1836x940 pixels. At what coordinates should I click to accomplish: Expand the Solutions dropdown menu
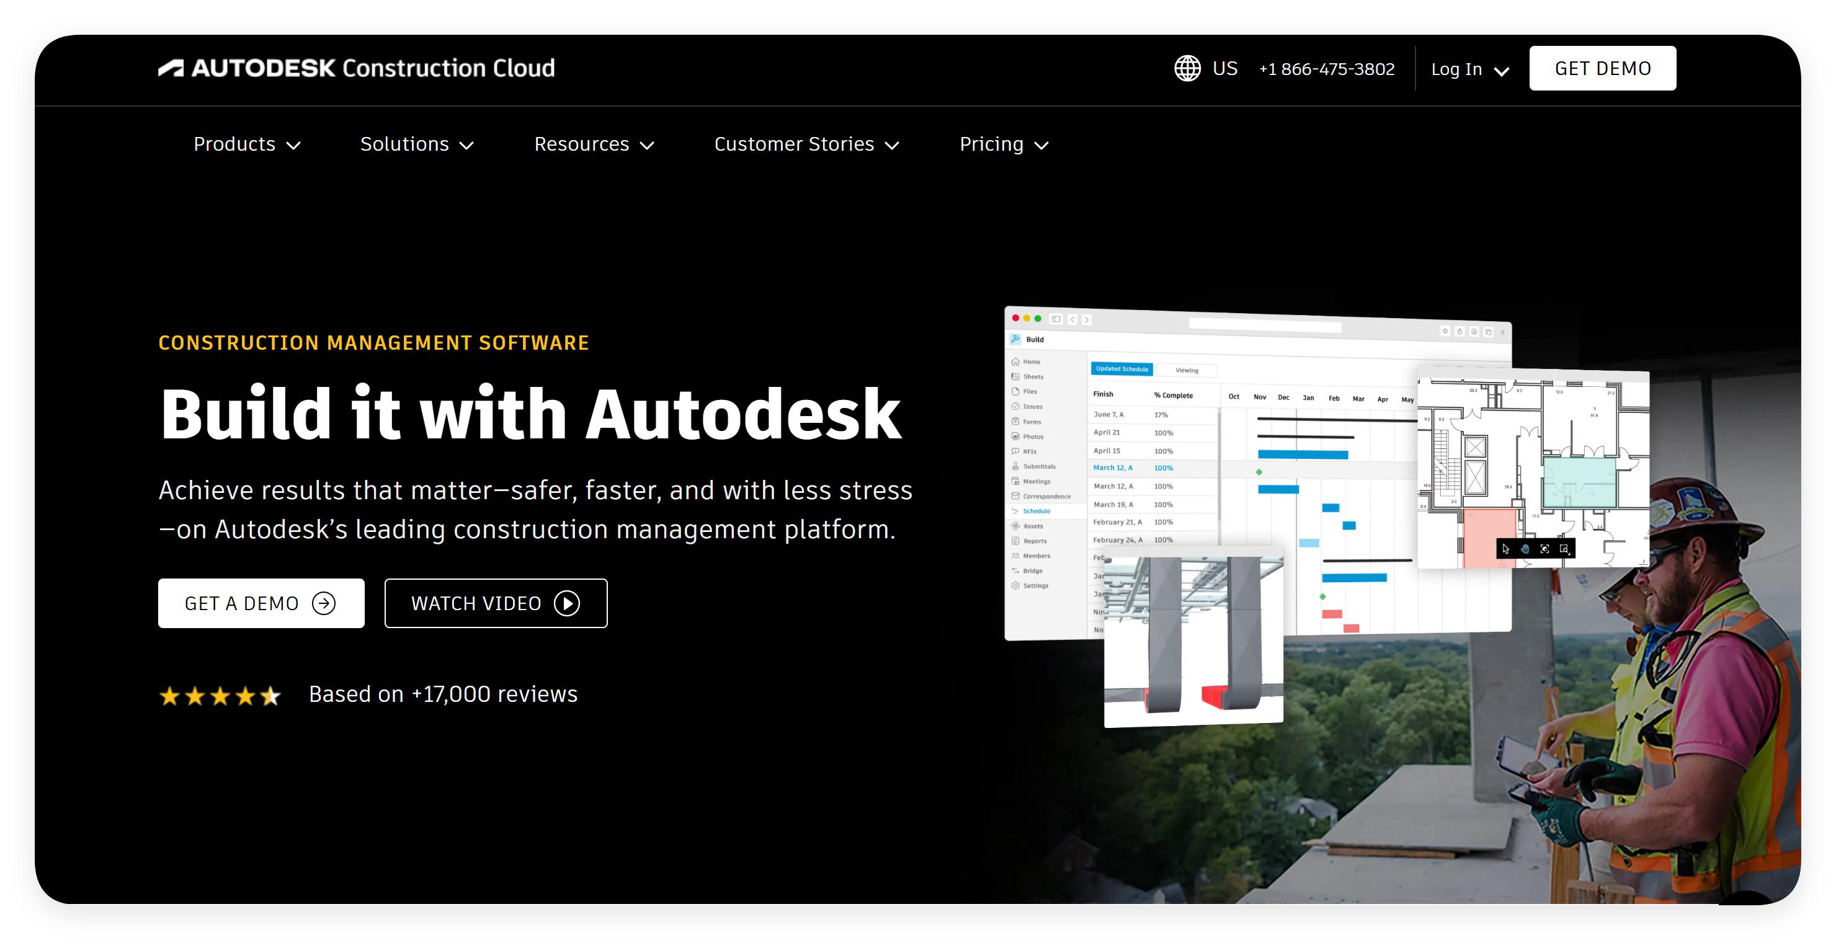pos(416,144)
